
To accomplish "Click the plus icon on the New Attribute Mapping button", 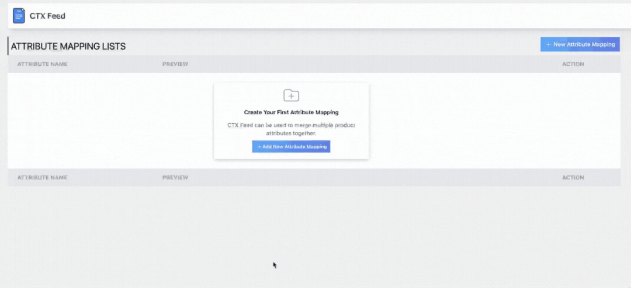I will (x=548, y=44).
